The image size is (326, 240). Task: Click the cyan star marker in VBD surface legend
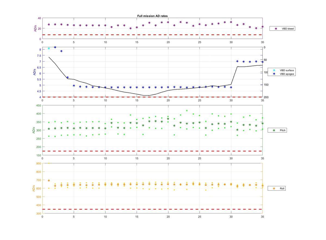tap(274, 70)
